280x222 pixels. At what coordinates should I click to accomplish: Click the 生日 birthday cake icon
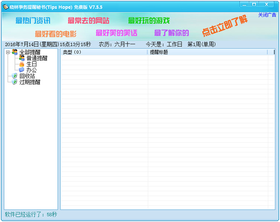[21, 64]
